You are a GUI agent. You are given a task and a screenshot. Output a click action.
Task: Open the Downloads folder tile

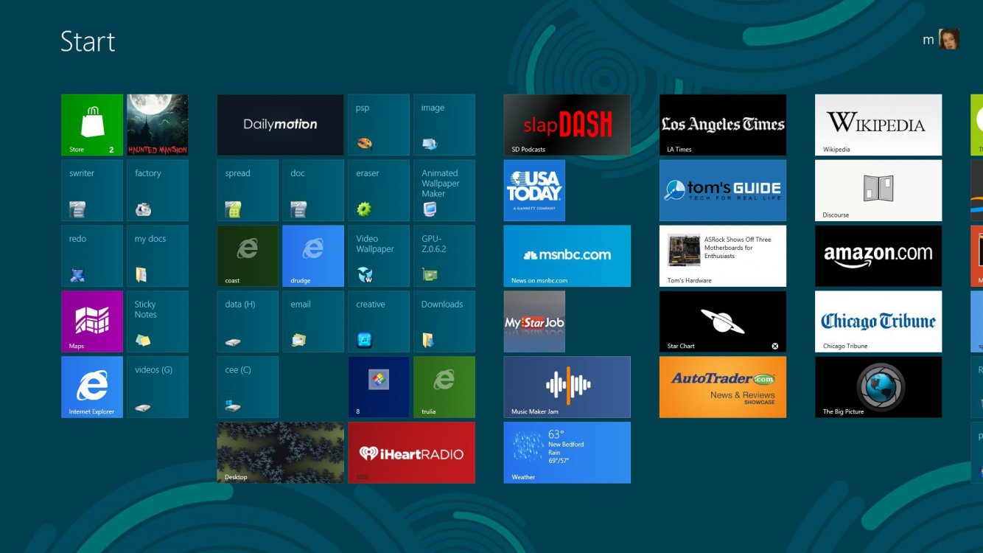tap(444, 321)
